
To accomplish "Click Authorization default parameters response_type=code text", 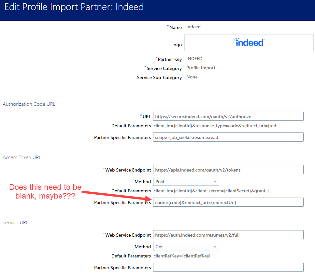I will point(217,126).
